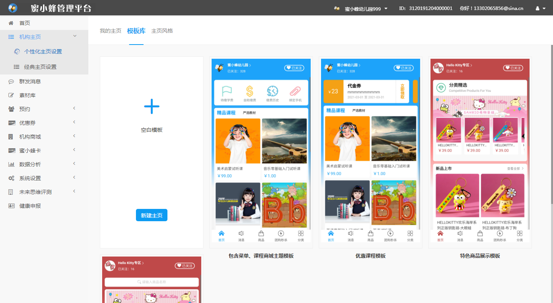The height and width of the screenshot is (303, 553).
Task: Click the 绑定手机 paperclip icon
Action: click(x=295, y=91)
